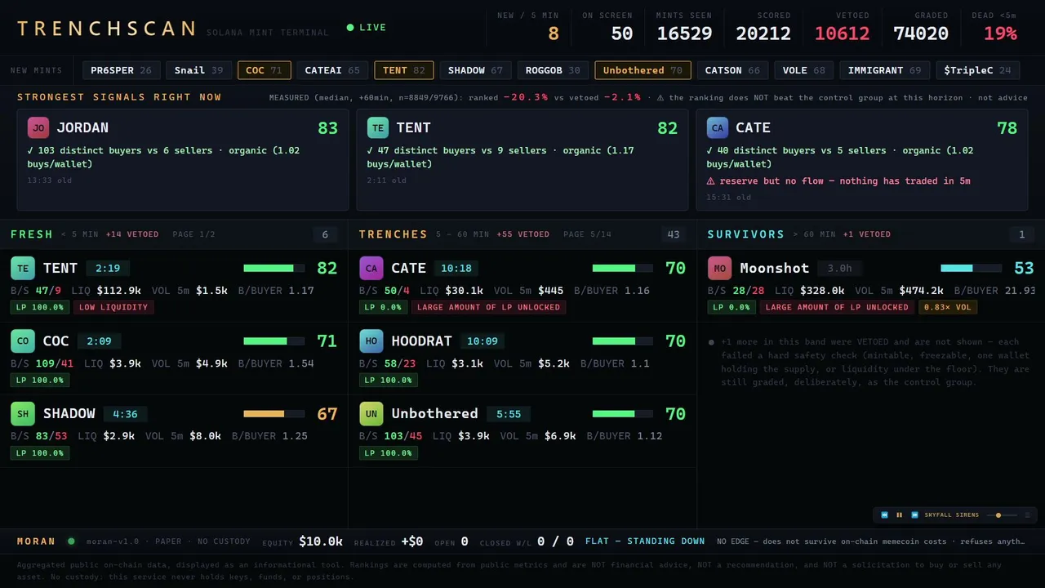Click TENT age badge 2:19
Viewport: 1045px width, 588px height.
[x=108, y=268]
